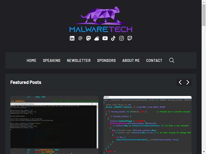This screenshot has width=206, height=154.
Task: Open the Contact page
Action: coord(154,61)
